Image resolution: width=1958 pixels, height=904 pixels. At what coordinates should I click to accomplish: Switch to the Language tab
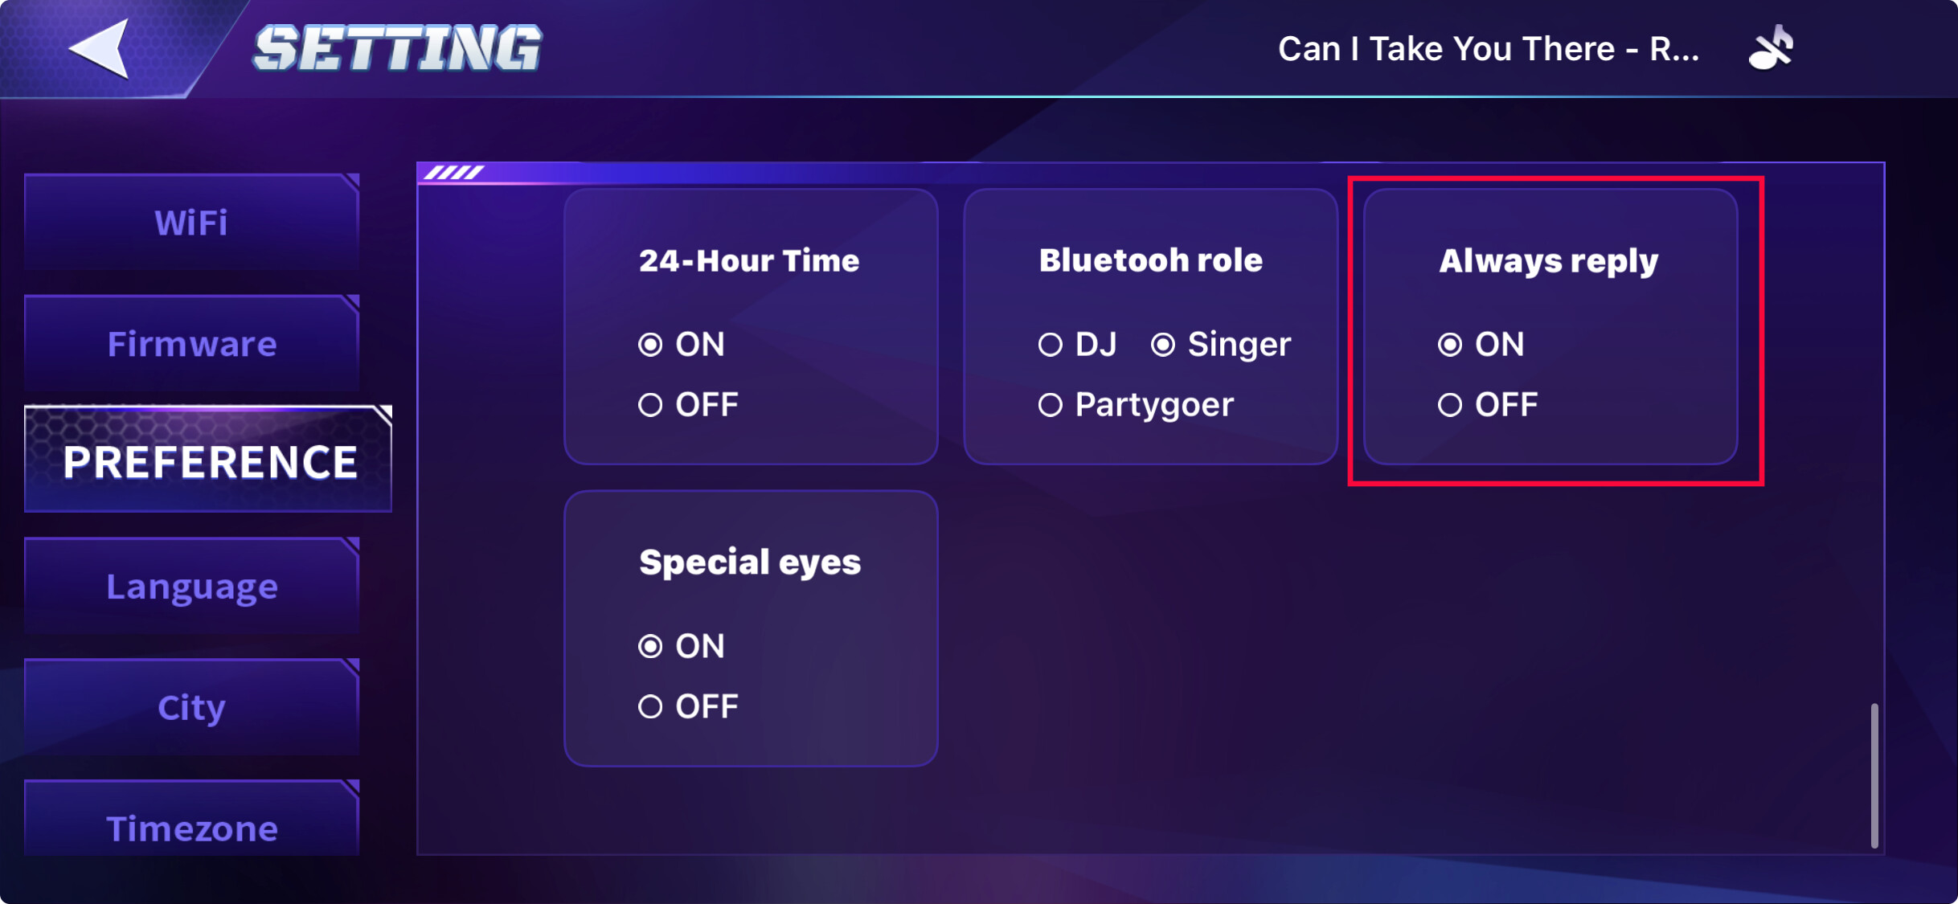191,587
